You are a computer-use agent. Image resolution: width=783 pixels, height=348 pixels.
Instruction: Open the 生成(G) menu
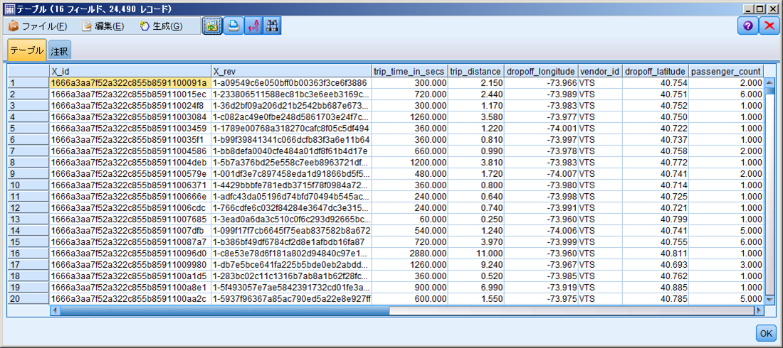(161, 26)
